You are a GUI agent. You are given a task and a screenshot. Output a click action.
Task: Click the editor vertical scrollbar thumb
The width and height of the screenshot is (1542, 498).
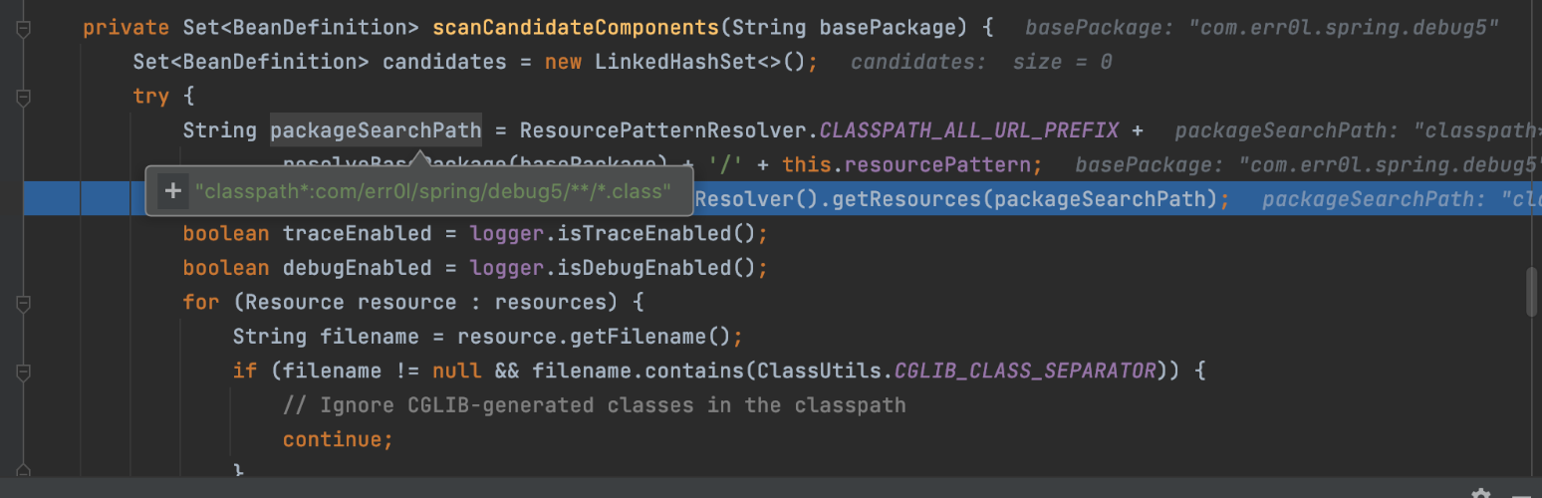point(1532,291)
